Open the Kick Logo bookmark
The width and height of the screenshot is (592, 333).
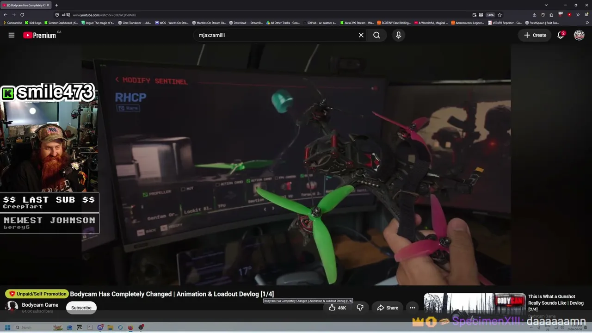point(33,23)
